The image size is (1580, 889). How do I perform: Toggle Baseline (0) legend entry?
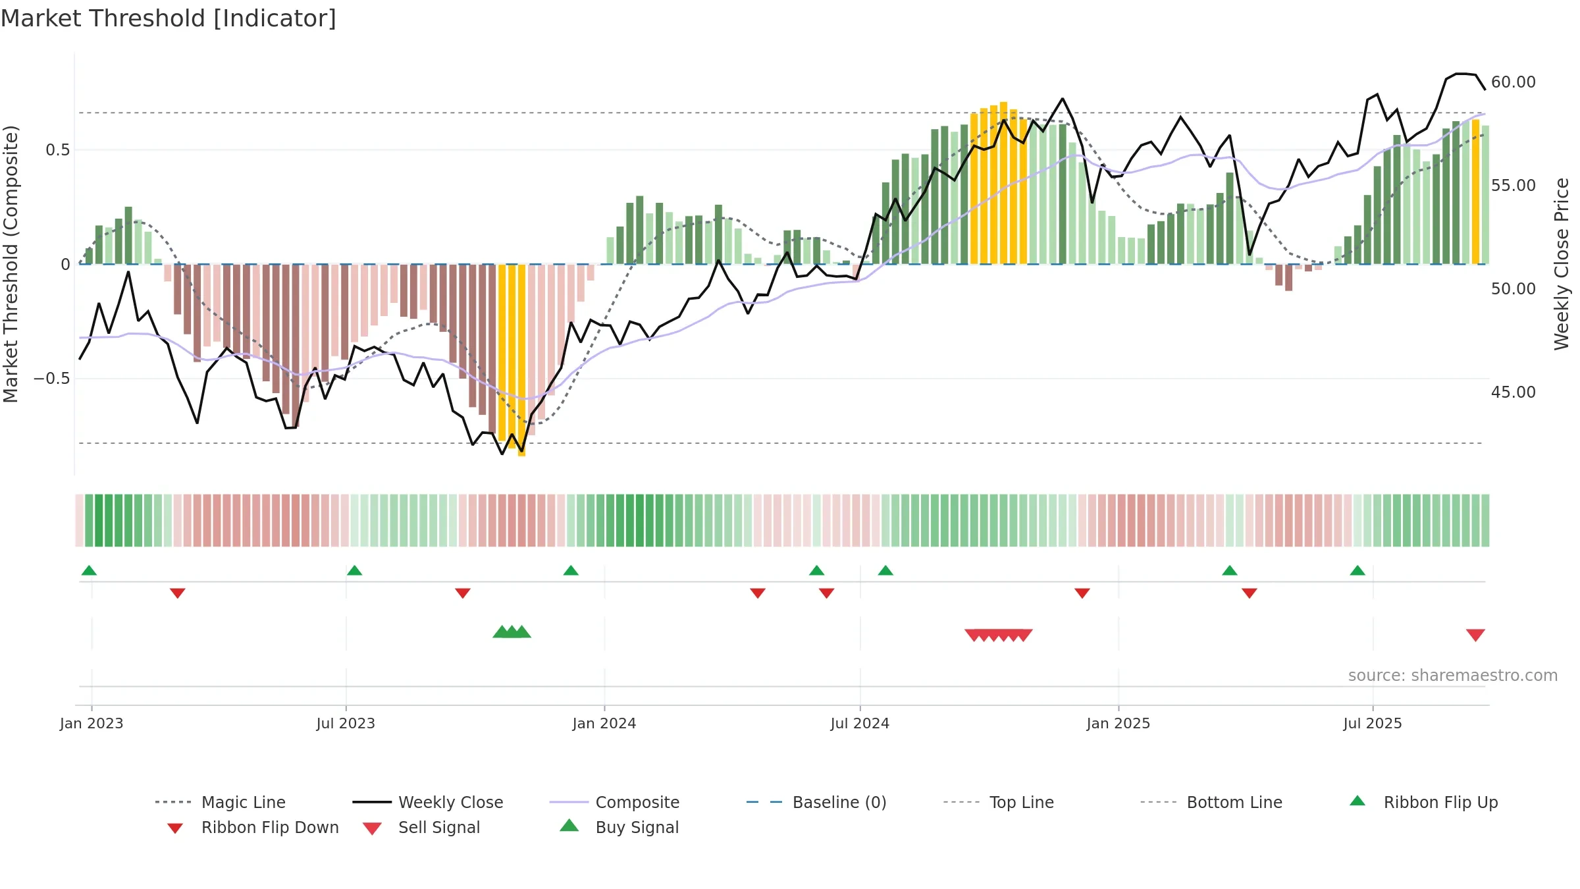(x=816, y=802)
